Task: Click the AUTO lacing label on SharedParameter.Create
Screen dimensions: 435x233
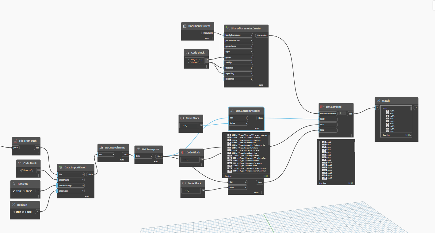Action: (261, 85)
